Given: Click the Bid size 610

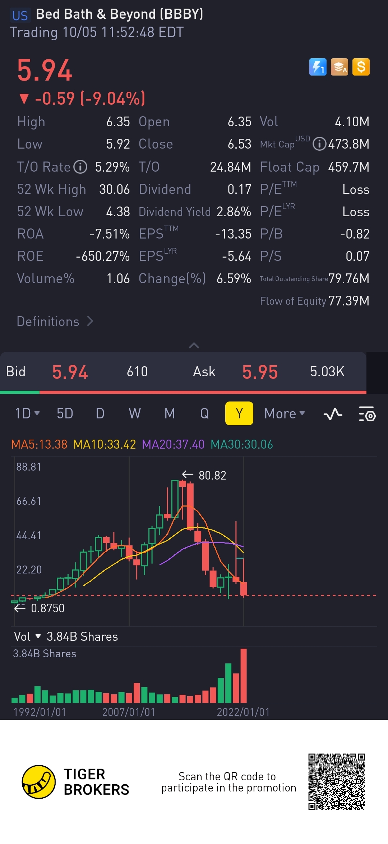Looking at the screenshot, I should coord(137,372).
